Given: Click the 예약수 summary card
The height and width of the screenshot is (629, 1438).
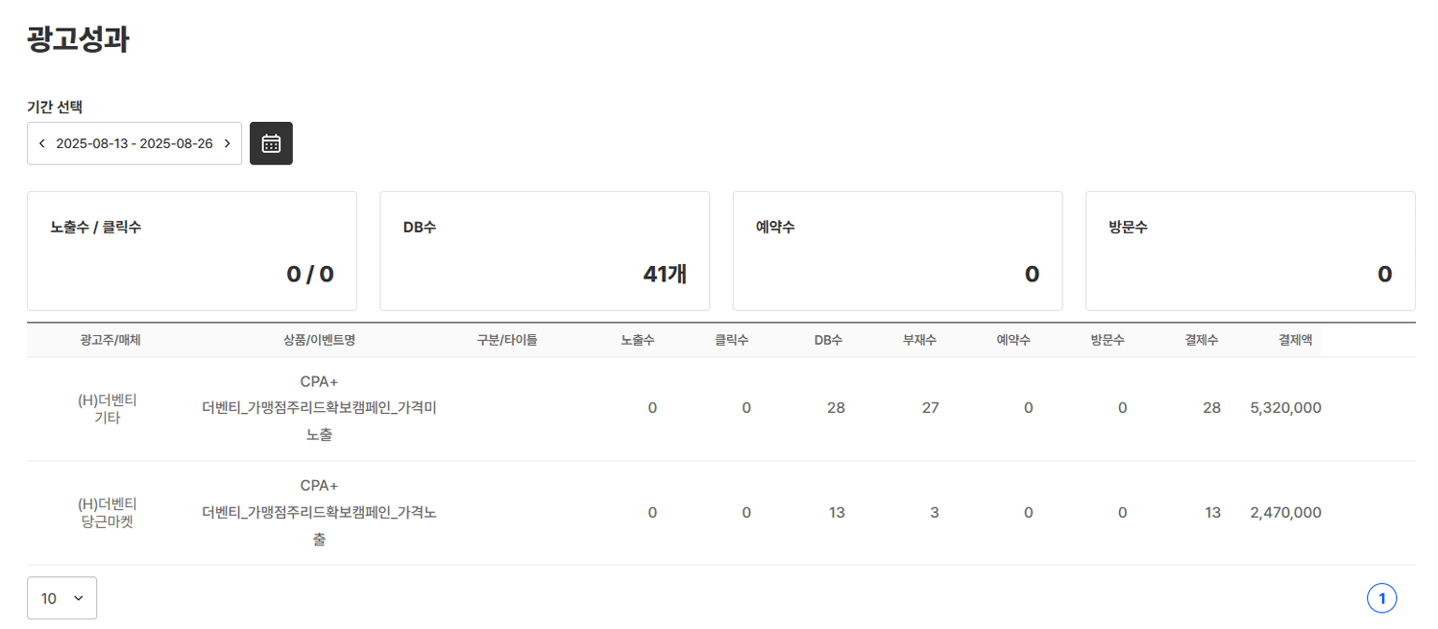Looking at the screenshot, I should pyautogui.click(x=897, y=250).
